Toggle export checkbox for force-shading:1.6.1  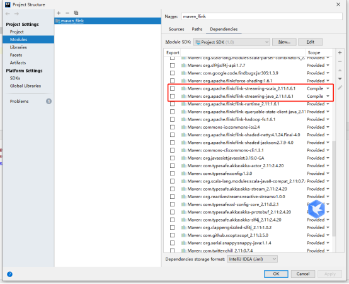coord(172,81)
